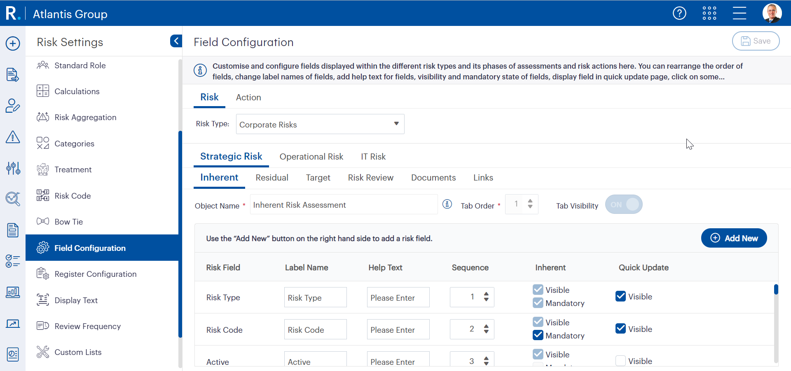
Task: Click the Active row sequence stepper arrows
Action: pos(487,361)
